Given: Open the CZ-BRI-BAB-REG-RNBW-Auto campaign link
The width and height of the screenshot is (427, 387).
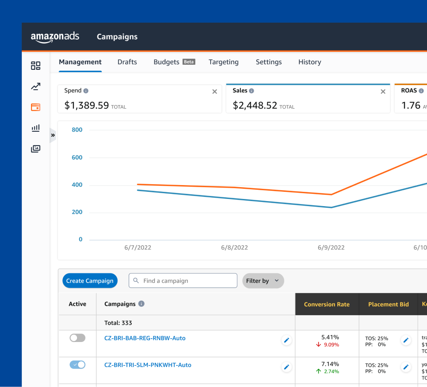Looking at the screenshot, I should 145,338.
